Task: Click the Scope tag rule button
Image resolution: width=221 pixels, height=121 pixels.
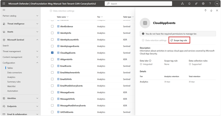Action: 179,40
